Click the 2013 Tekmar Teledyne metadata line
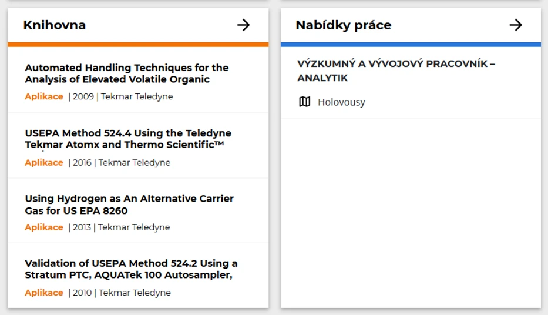 tap(120, 227)
